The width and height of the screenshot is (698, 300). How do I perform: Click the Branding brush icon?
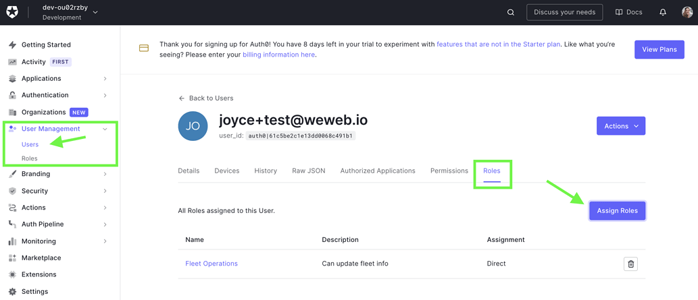pos(12,174)
